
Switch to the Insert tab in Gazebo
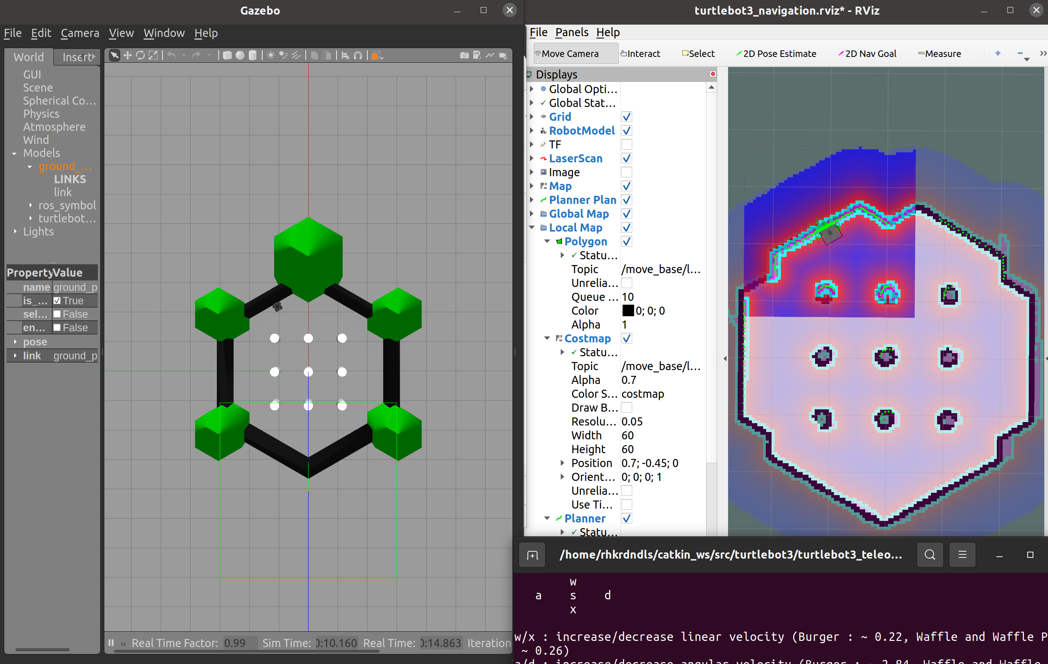(78, 57)
